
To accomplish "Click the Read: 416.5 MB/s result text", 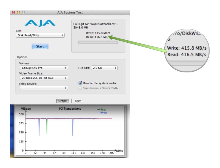I will click(98, 37).
